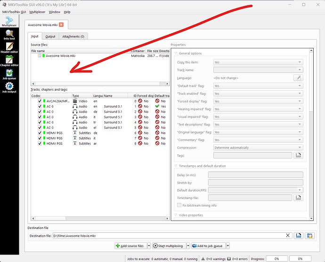Click Add to job queue button
This screenshot has width=325, height=262.
[208, 246]
